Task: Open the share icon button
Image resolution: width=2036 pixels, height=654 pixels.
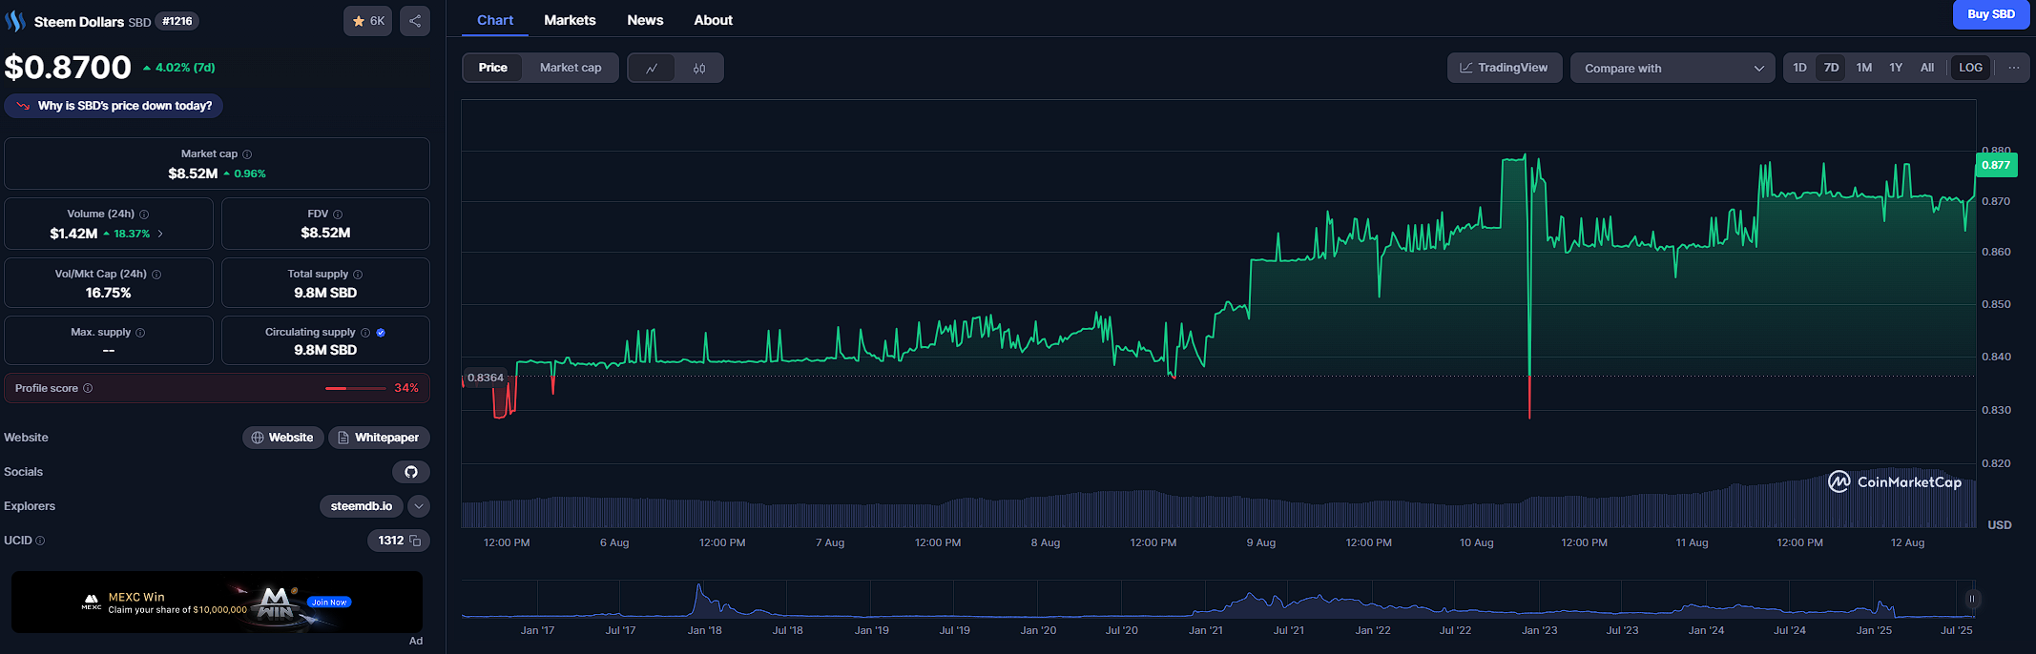Action: 415,21
